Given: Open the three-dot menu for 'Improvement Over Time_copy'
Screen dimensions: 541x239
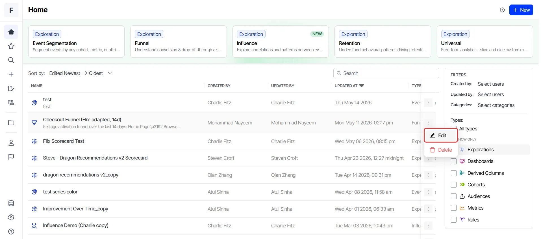Looking at the screenshot, I should (x=428, y=209).
